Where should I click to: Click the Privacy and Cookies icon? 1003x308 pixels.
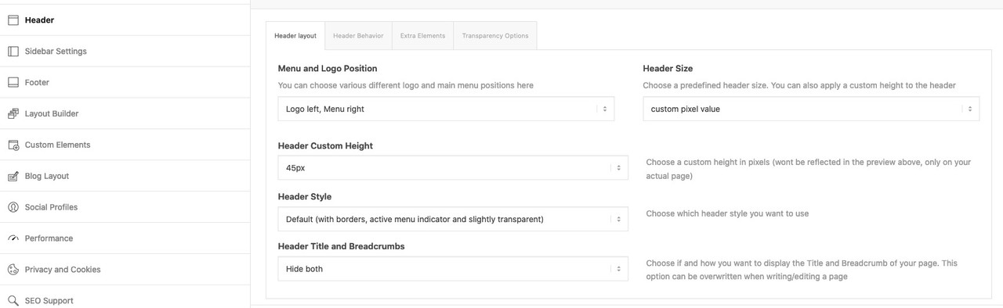coord(13,270)
